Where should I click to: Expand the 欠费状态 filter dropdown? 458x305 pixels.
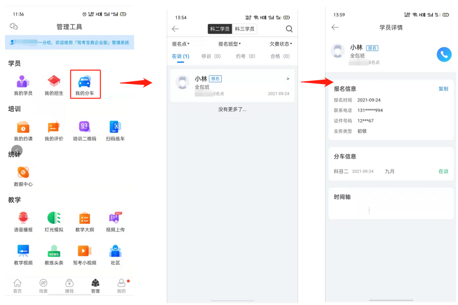(x=281, y=44)
